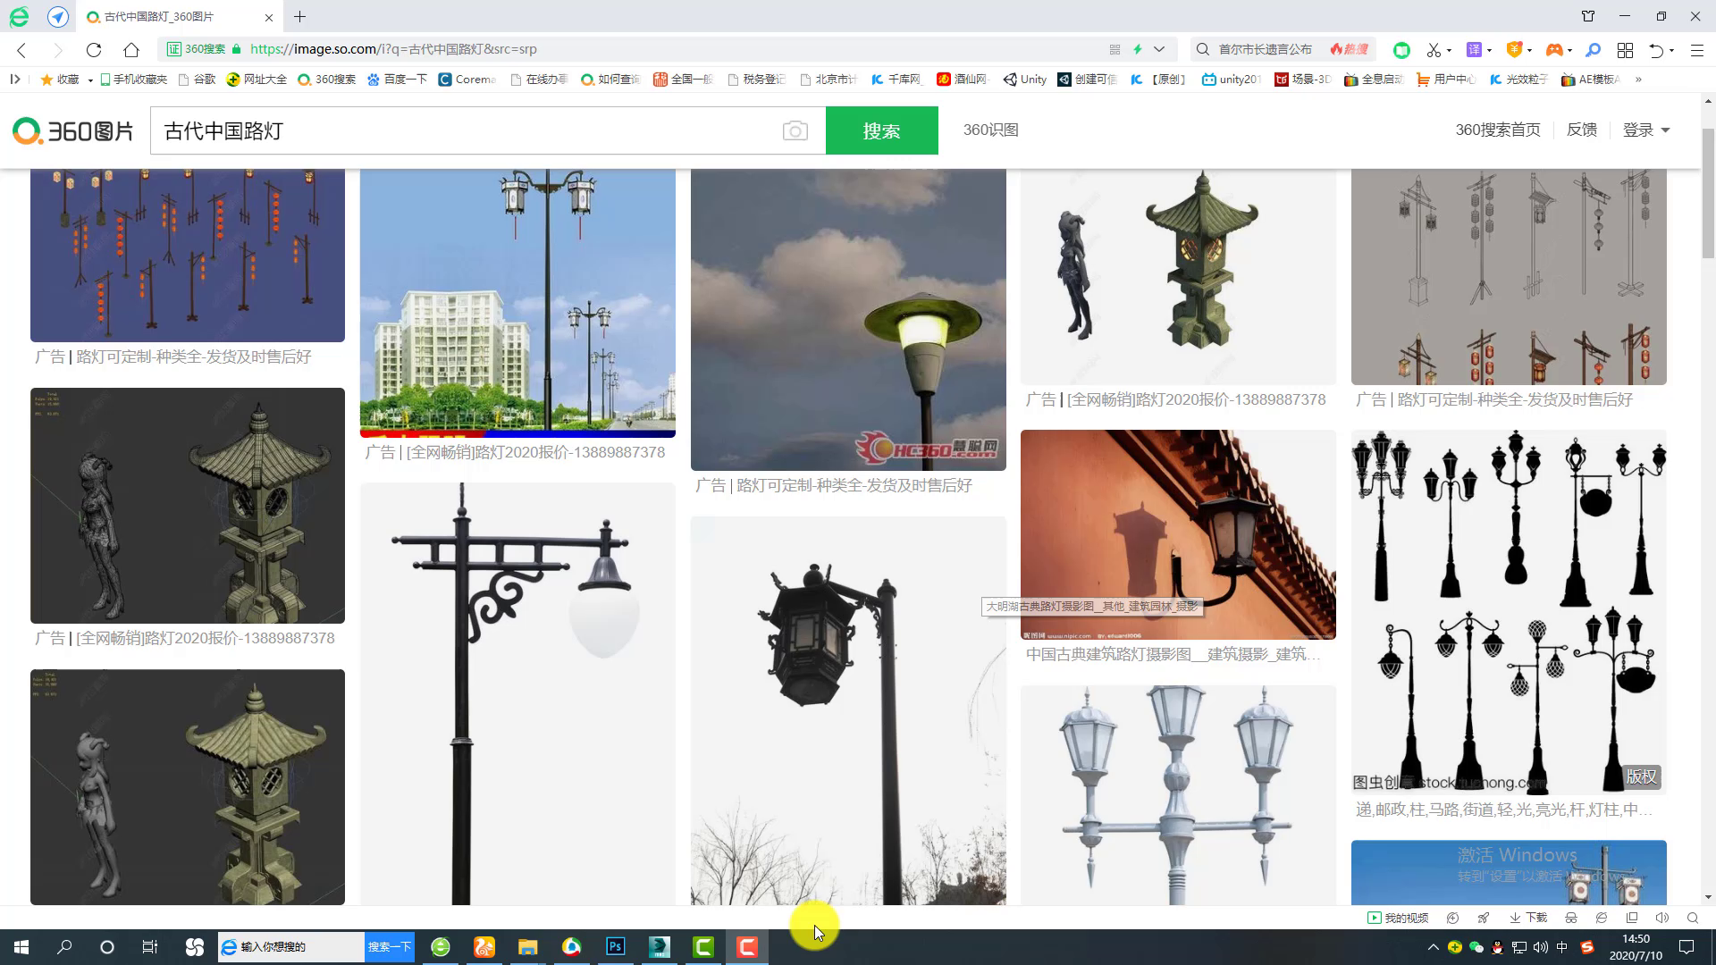The width and height of the screenshot is (1716, 965).
Task: Open Photoshop from the taskbar
Action: (x=616, y=947)
